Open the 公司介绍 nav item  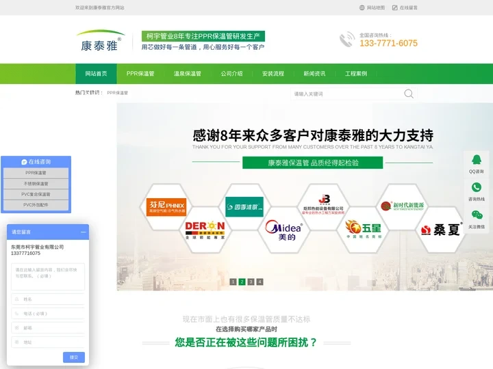[231, 74]
